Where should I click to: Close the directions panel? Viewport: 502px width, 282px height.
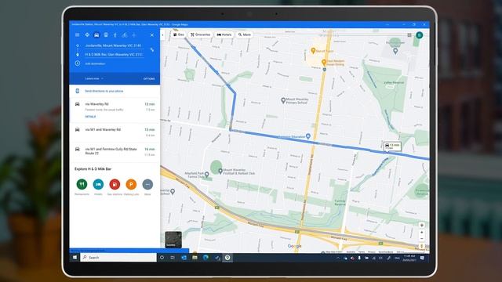152,34
